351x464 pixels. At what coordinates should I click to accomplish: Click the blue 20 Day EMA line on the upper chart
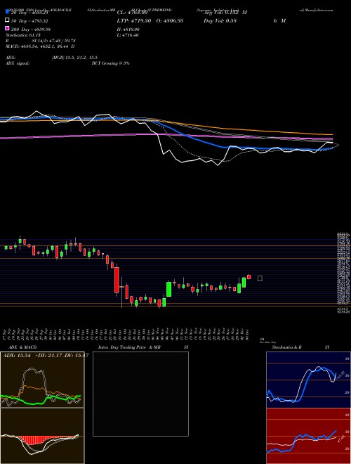click(x=201, y=141)
